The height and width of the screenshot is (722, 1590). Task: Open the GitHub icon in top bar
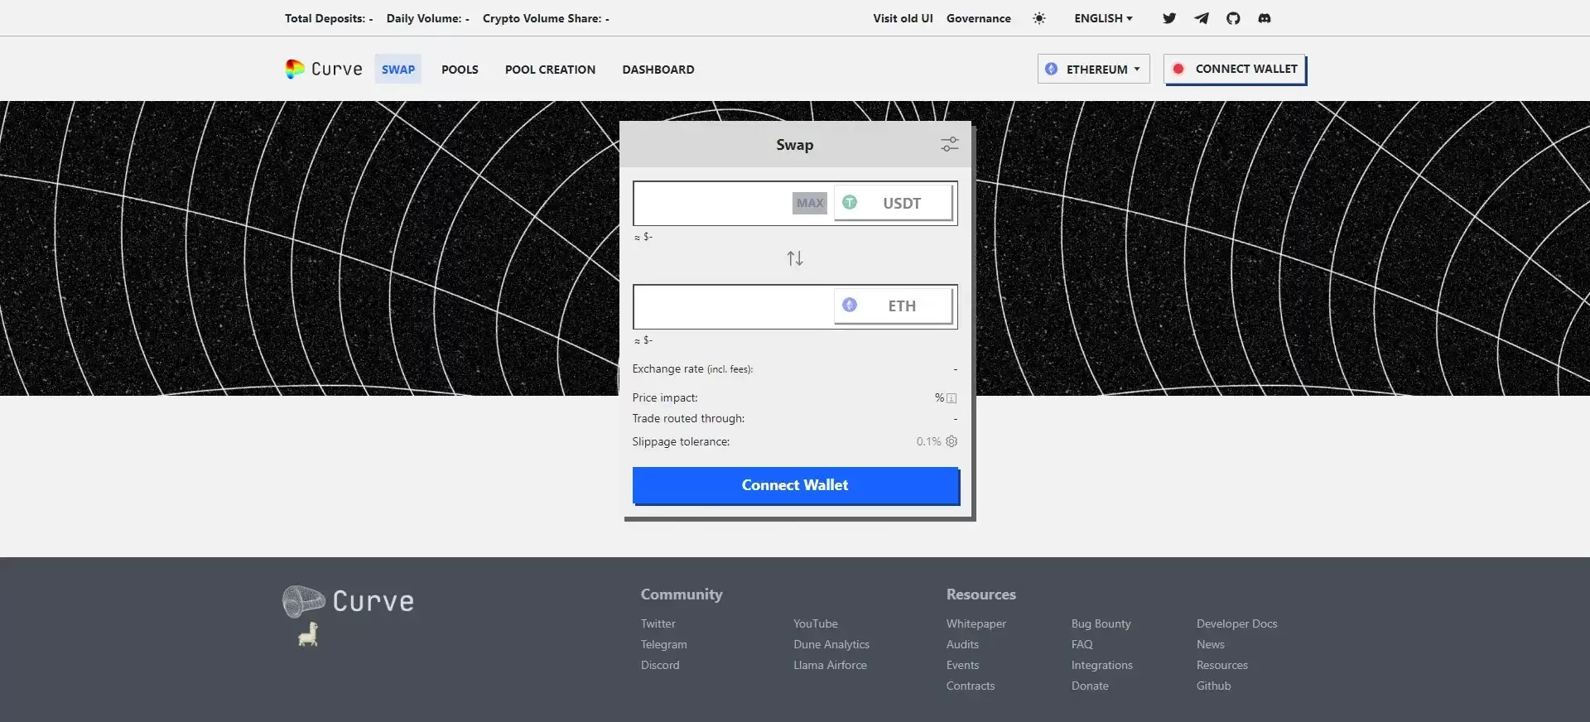(x=1233, y=18)
